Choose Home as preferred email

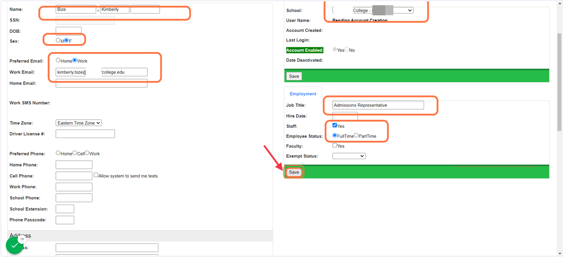[x=58, y=60]
